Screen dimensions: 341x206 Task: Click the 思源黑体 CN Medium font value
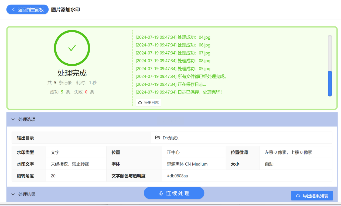(187, 164)
